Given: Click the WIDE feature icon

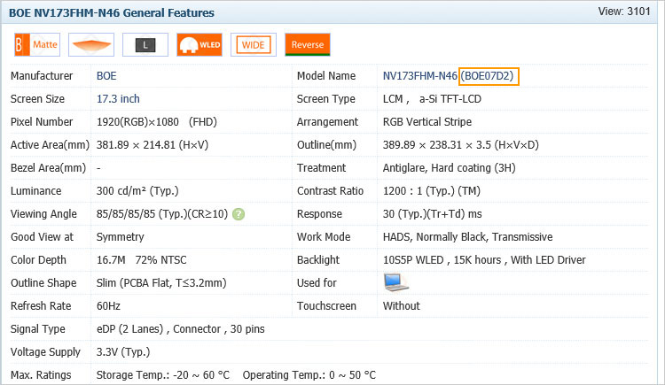Looking at the screenshot, I should click(x=253, y=44).
